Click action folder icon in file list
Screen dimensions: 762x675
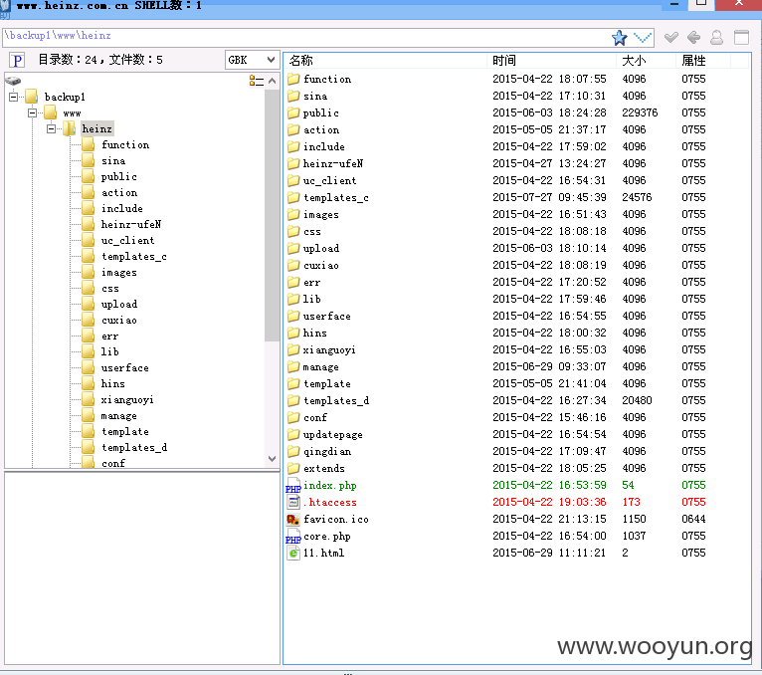pos(293,129)
